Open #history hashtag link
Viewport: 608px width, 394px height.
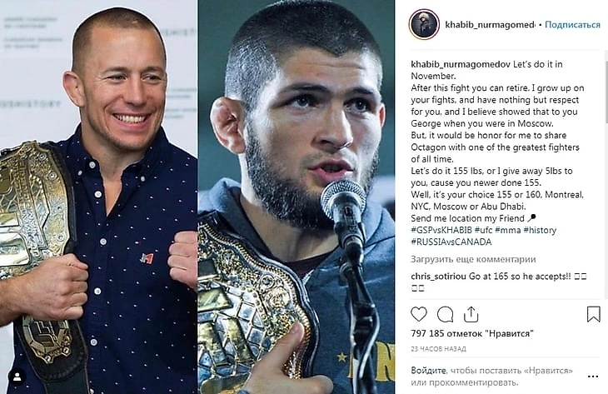click(540, 230)
